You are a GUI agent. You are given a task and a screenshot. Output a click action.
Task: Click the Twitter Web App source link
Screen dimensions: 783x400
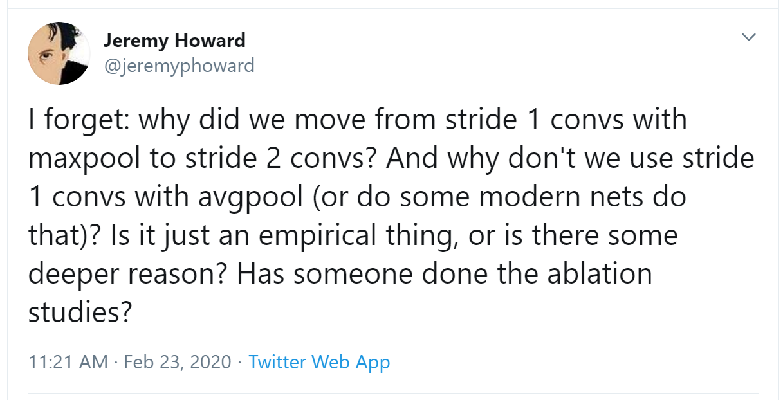click(x=319, y=362)
